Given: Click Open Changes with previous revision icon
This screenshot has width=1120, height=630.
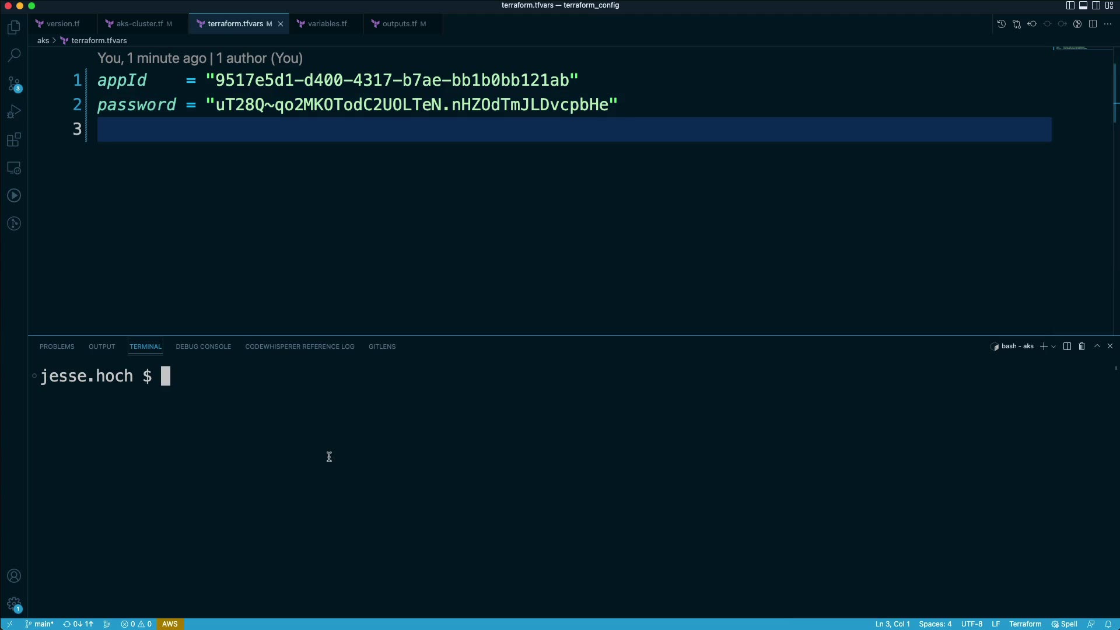Looking at the screenshot, I should [x=1031, y=24].
